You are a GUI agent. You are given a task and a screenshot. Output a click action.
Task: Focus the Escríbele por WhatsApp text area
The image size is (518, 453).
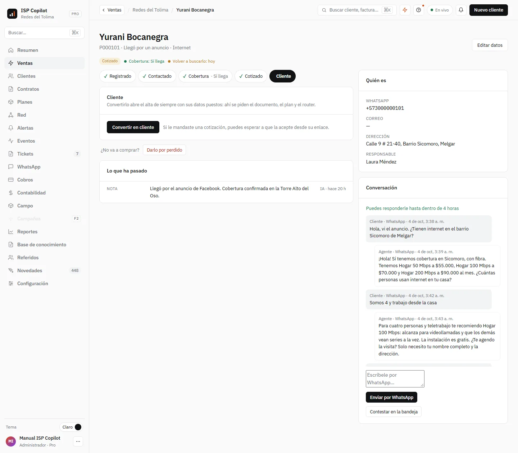pos(395,379)
